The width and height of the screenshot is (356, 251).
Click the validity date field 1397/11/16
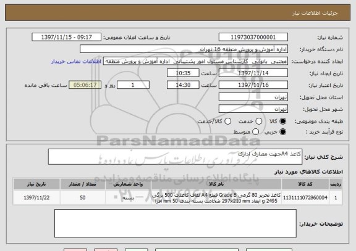[253, 85]
